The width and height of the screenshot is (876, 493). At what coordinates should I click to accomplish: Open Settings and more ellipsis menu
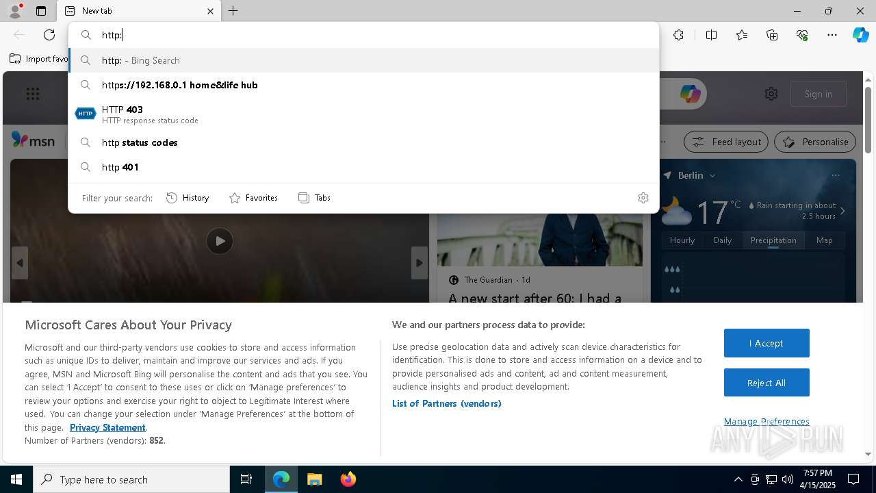pos(832,35)
